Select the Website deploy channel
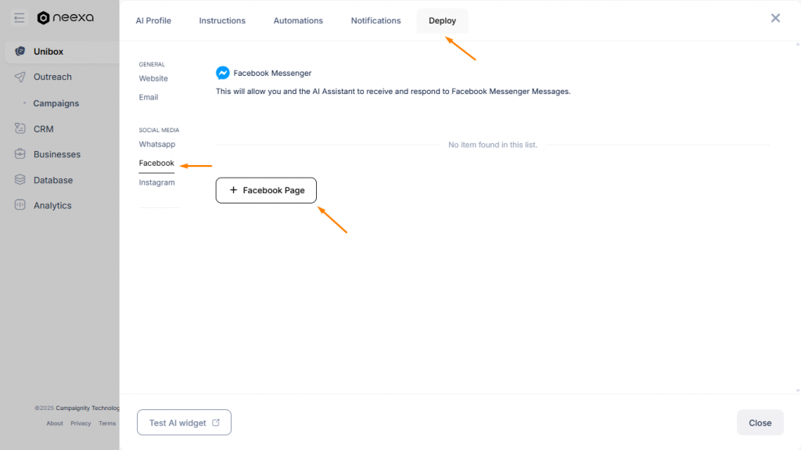The image size is (801, 450). [x=153, y=78]
